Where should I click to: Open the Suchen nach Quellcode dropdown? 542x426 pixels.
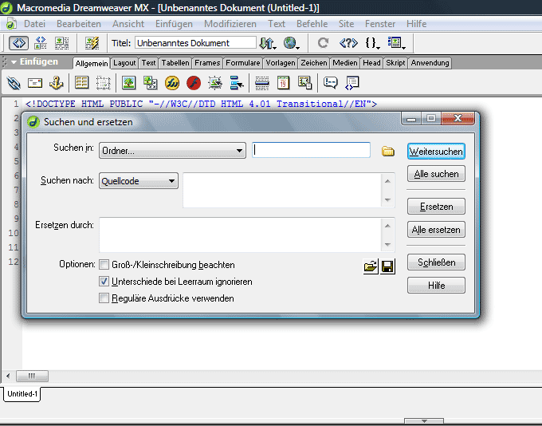(x=139, y=180)
